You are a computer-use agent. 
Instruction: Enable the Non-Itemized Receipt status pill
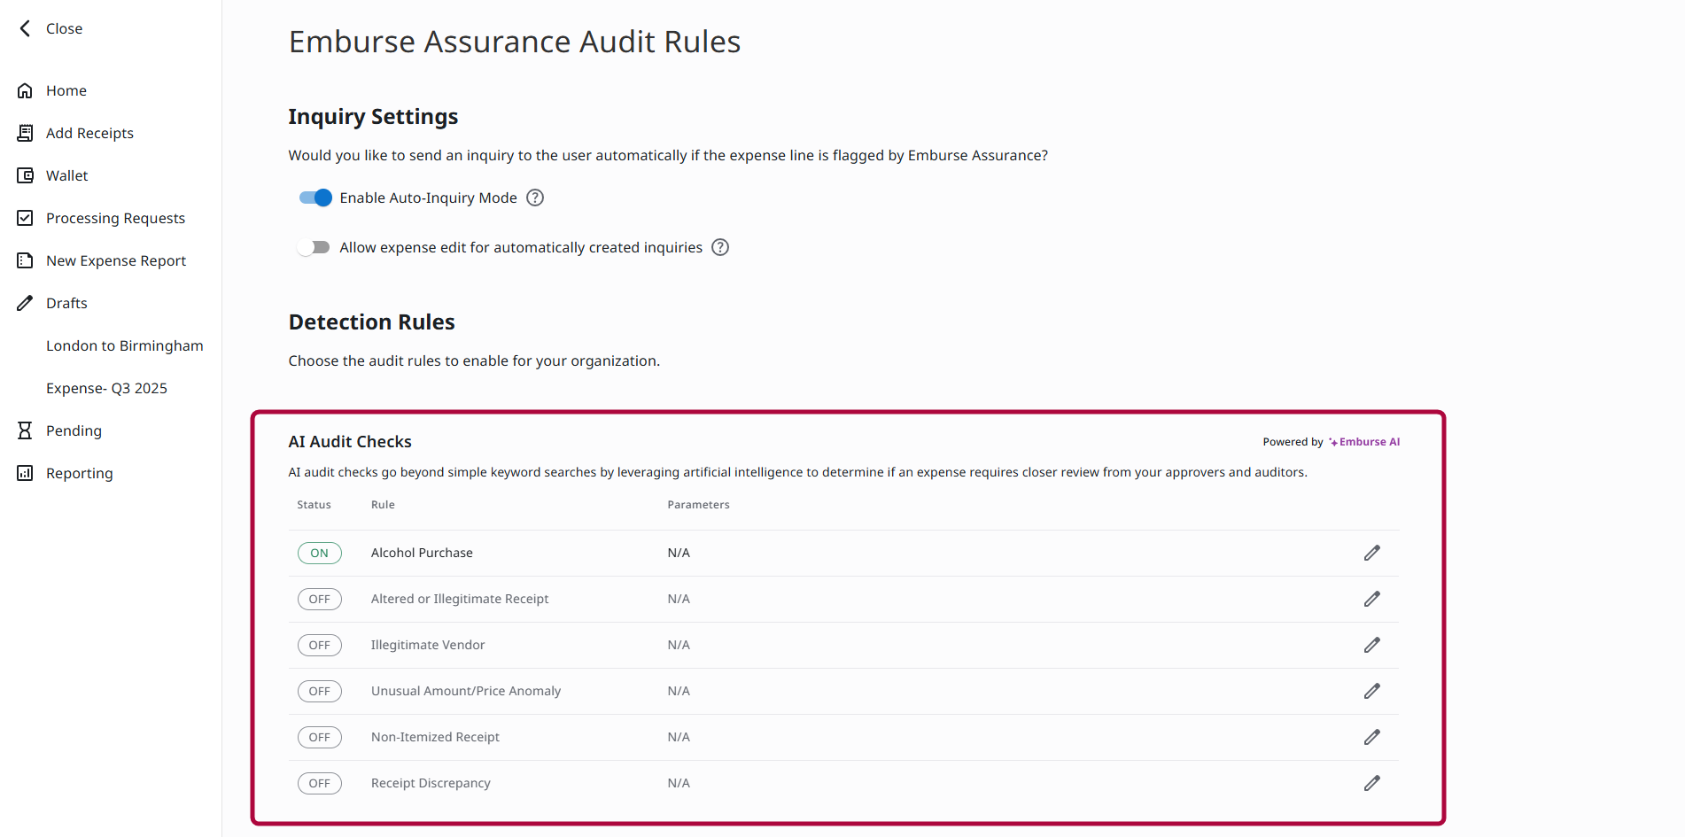319,736
